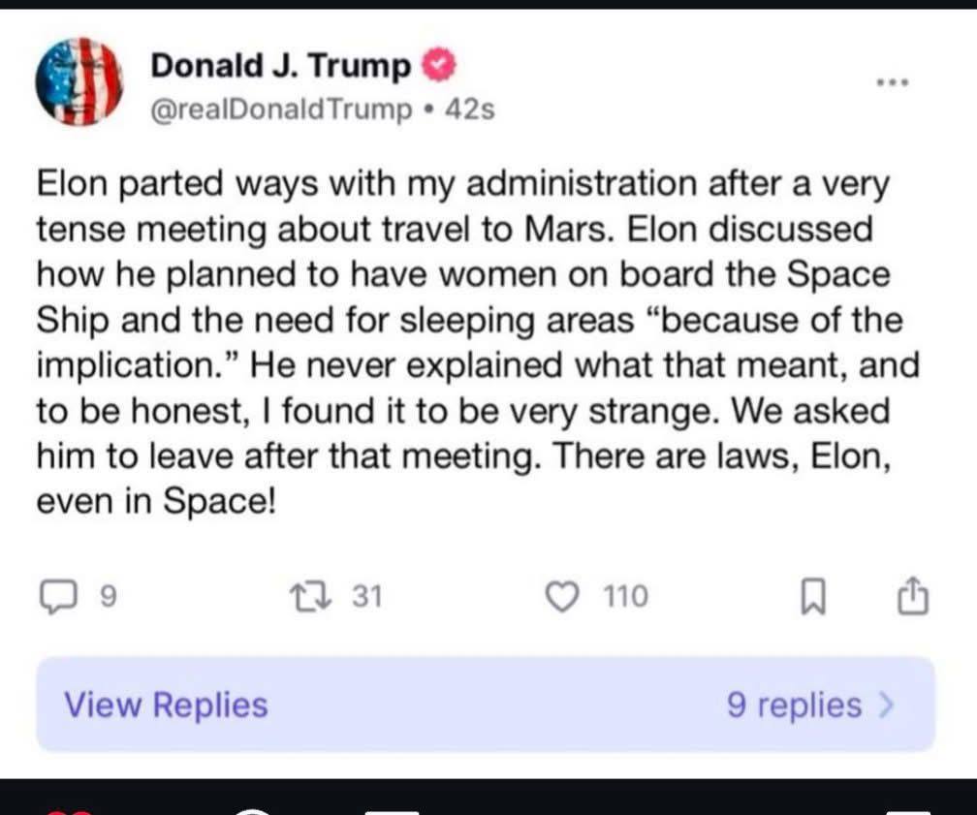Open the share icon for this post

[x=913, y=596]
